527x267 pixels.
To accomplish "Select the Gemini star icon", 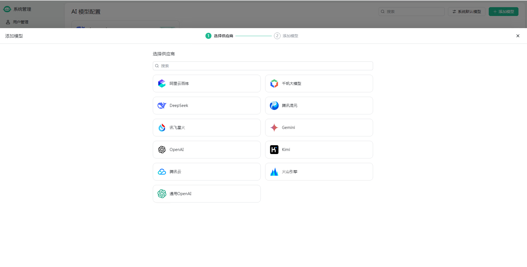I will coord(274,128).
